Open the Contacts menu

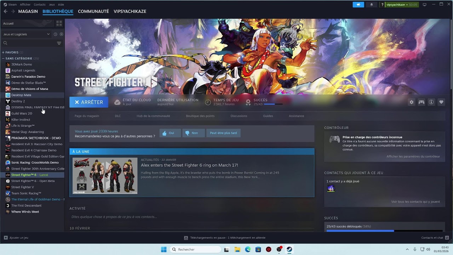tap(40, 5)
